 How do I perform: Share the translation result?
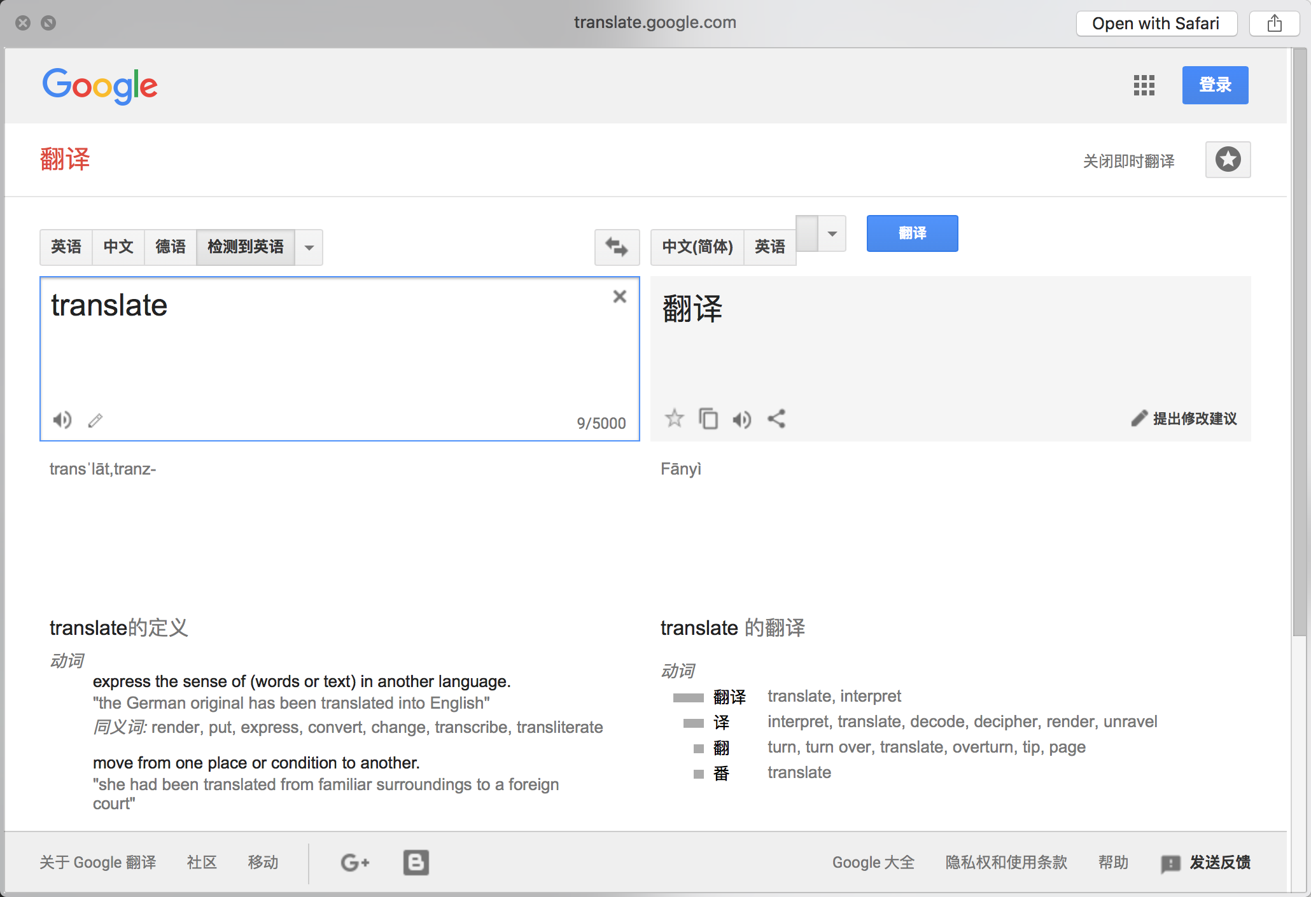[776, 419]
